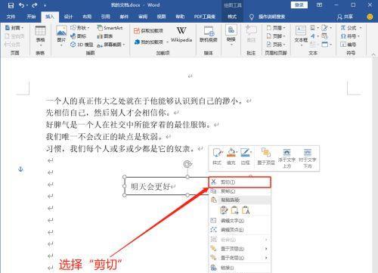378x273 pixels.
Task: Click 浮于文字上方 in the mini toolbar
Action: click(287, 159)
